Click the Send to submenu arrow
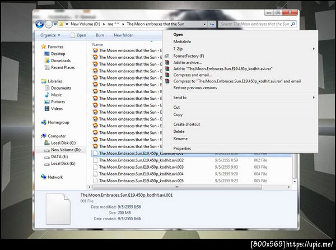336x250 pixels. pyautogui.click(x=314, y=98)
